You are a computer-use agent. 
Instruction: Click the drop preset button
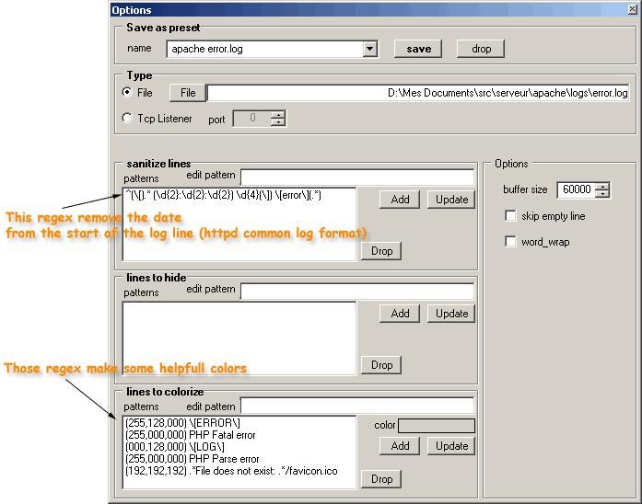coord(481,49)
